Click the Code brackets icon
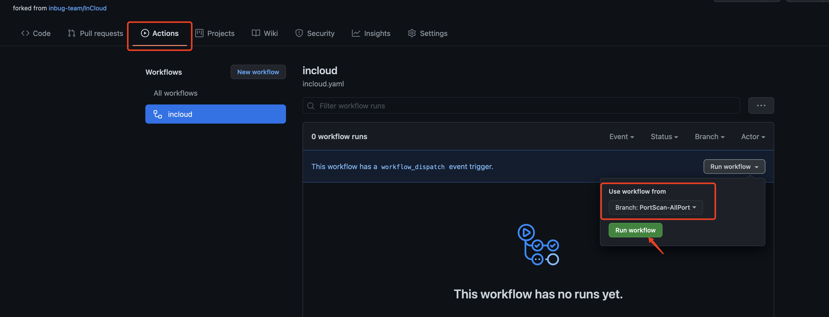Image resolution: width=829 pixels, height=317 pixels. point(25,33)
